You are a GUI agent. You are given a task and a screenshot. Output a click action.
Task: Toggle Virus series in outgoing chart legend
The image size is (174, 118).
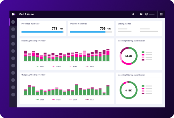pos(89,100)
